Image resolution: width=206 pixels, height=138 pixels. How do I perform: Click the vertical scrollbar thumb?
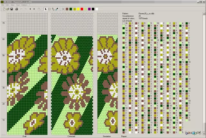[204, 127]
